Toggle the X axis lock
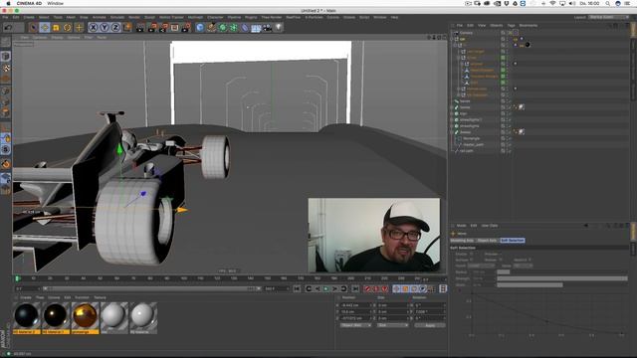The height and width of the screenshot is (358, 637). (93, 27)
